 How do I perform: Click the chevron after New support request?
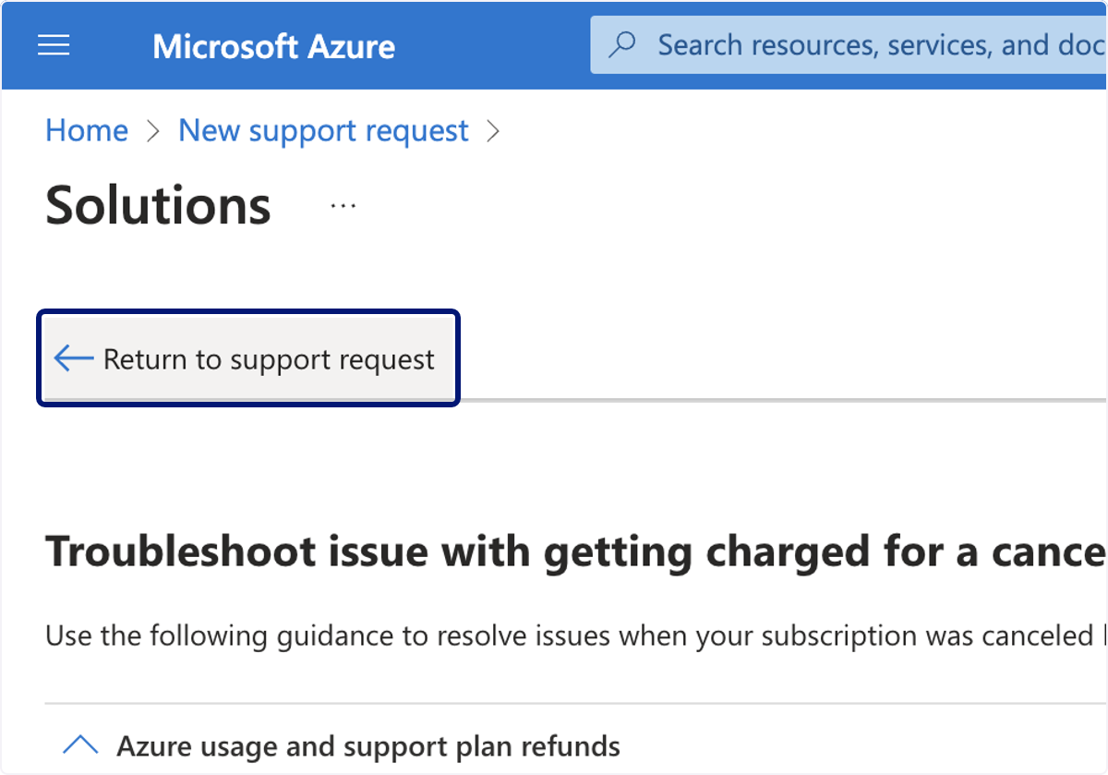tap(493, 131)
